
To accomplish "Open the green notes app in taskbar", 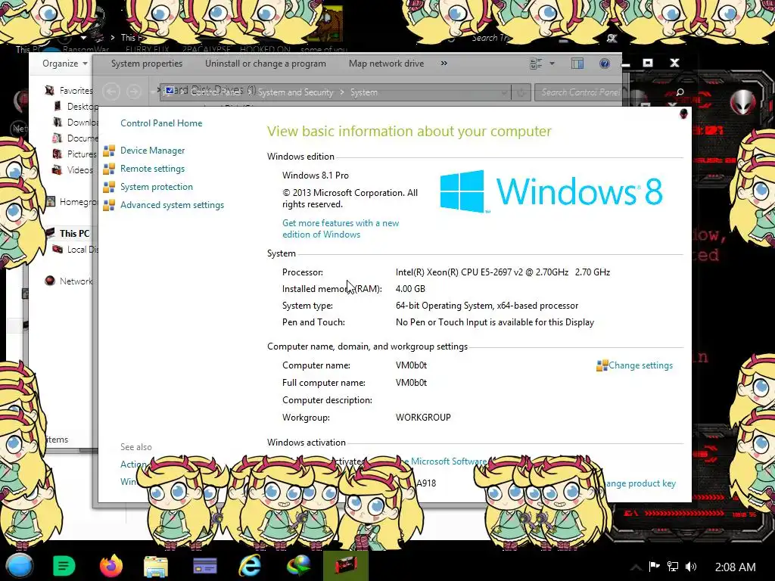I will (x=64, y=566).
